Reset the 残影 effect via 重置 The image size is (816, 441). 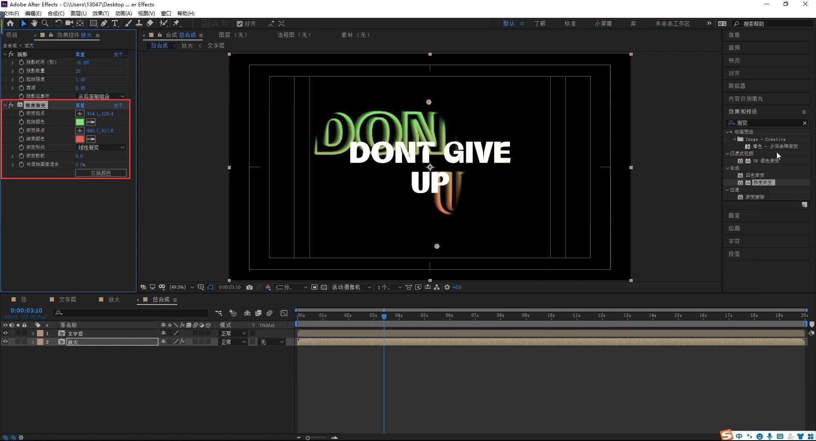[80, 54]
